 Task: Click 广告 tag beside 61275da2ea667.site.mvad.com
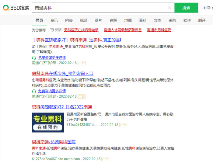105,159
